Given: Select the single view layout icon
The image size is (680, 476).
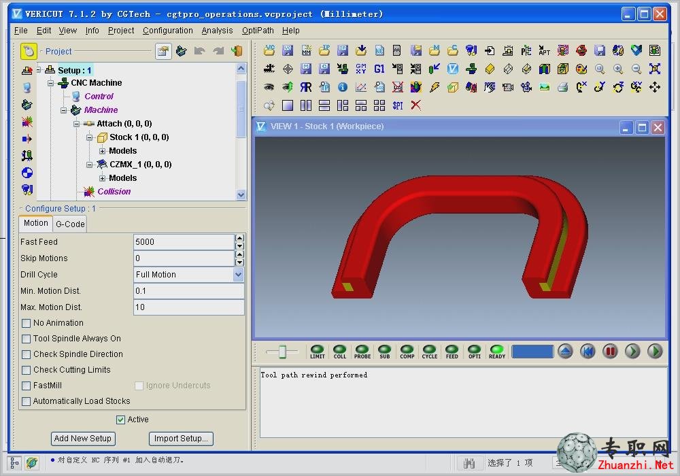Looking at the screenshot, I should point(288,105).
